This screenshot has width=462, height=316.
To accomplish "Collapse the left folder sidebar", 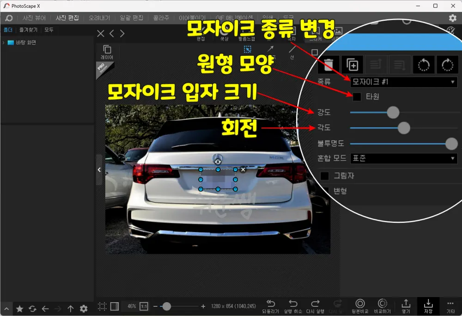I will point(99,169).
